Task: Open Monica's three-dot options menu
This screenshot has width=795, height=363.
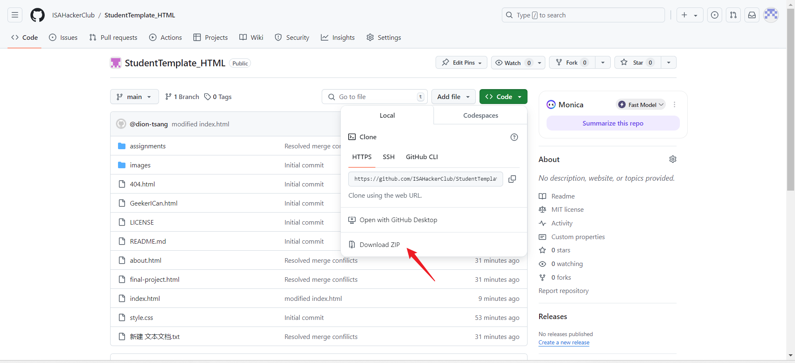Action: coord(675,105)
